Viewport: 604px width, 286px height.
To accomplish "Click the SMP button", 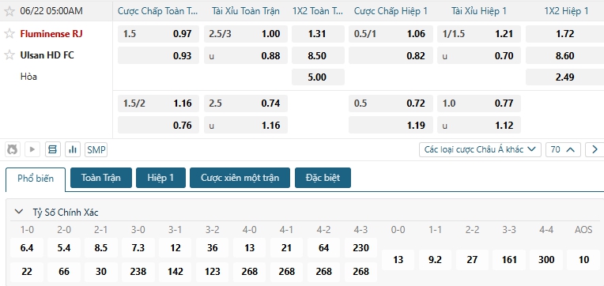I will (x=96, y=150).
